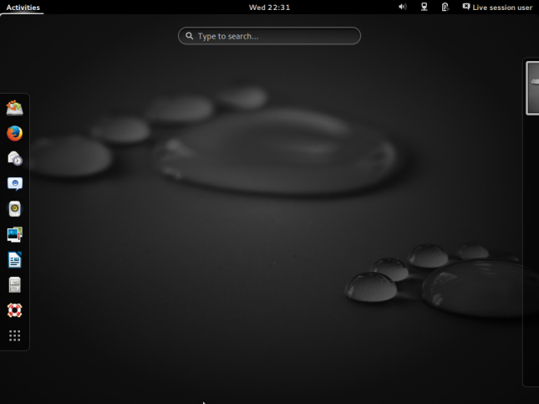Image resolution: width=539 pixels, height=404 pixels.
Task: Show the applications grid
Action: 14,335
